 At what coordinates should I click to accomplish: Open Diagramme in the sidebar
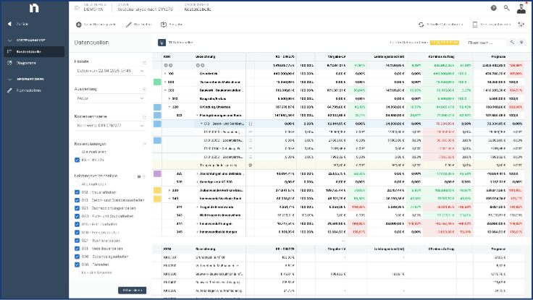(x=26, y=63)
